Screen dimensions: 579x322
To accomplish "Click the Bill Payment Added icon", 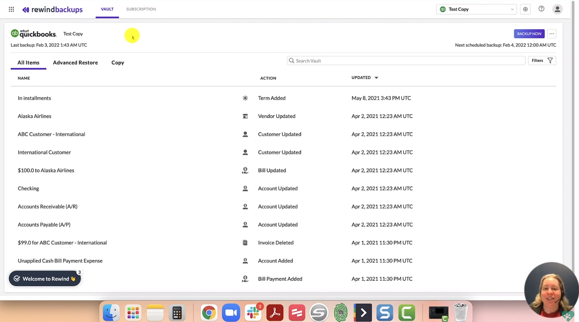I will tap(245, 279).
